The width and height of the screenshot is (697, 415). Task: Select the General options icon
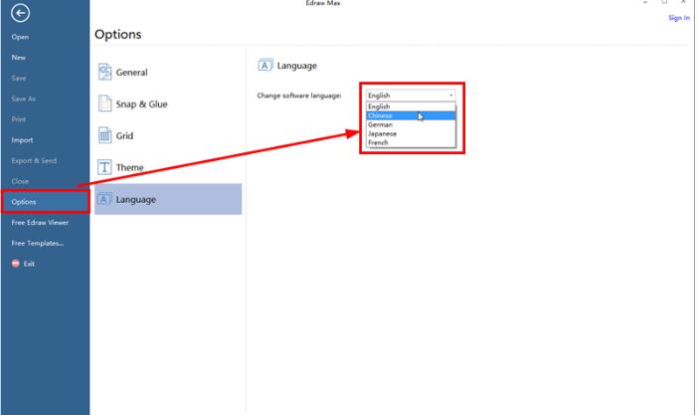tap(105, 72)
